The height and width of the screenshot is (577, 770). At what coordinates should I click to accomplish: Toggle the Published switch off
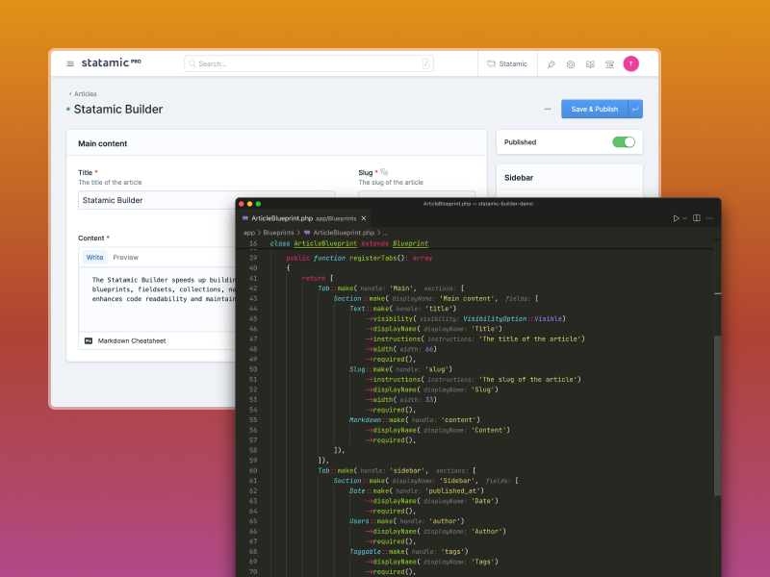click(624, 142)
